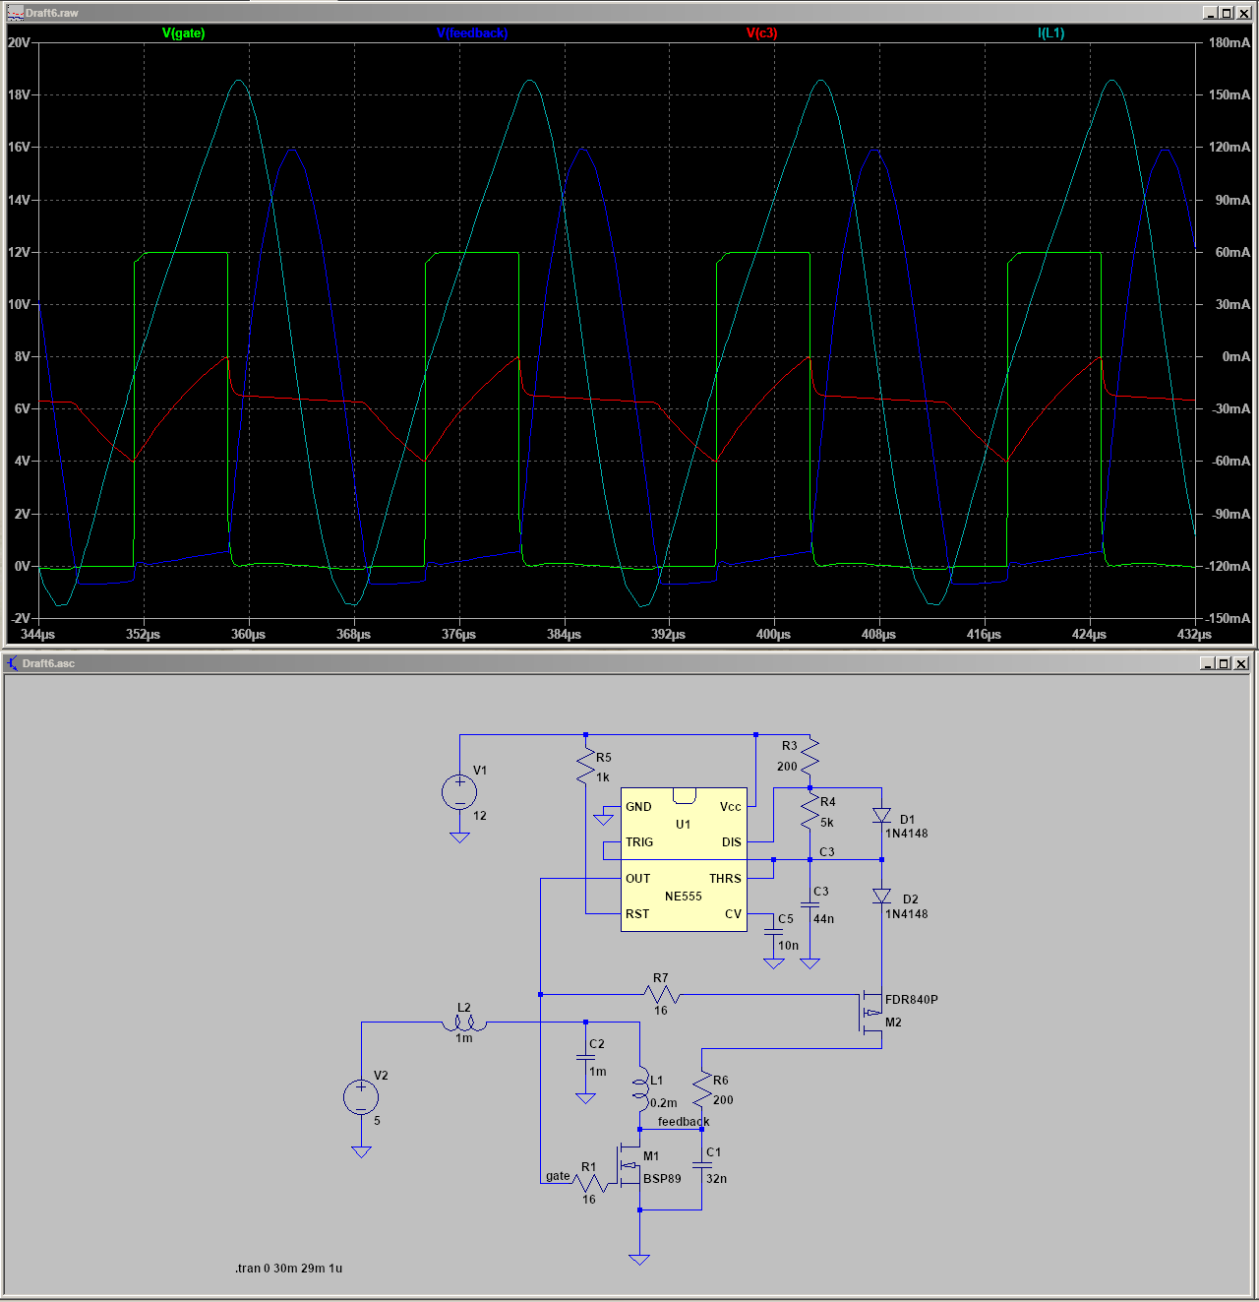The image size is (1259, 1302).
Task: Click the gate net label
Action: 558,1176
